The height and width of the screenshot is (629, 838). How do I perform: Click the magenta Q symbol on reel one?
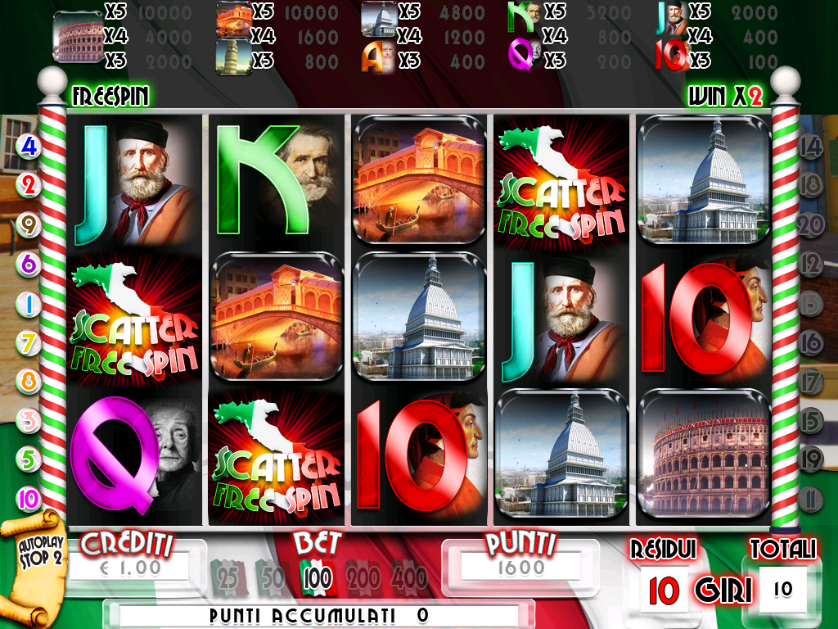point(135,455)
